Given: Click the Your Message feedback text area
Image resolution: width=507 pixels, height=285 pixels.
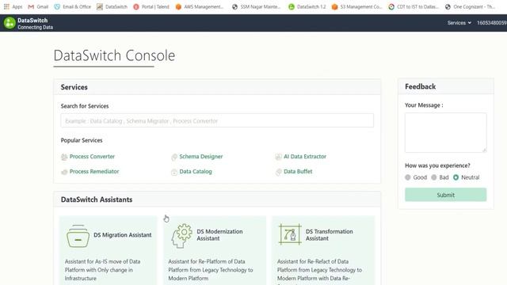Looking at the screenshot, I should point(445,132).
